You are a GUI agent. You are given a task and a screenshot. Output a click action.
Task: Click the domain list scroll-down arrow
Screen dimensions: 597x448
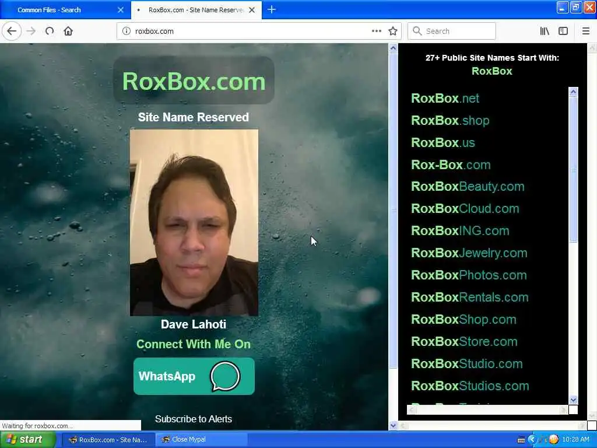(573, 400)
